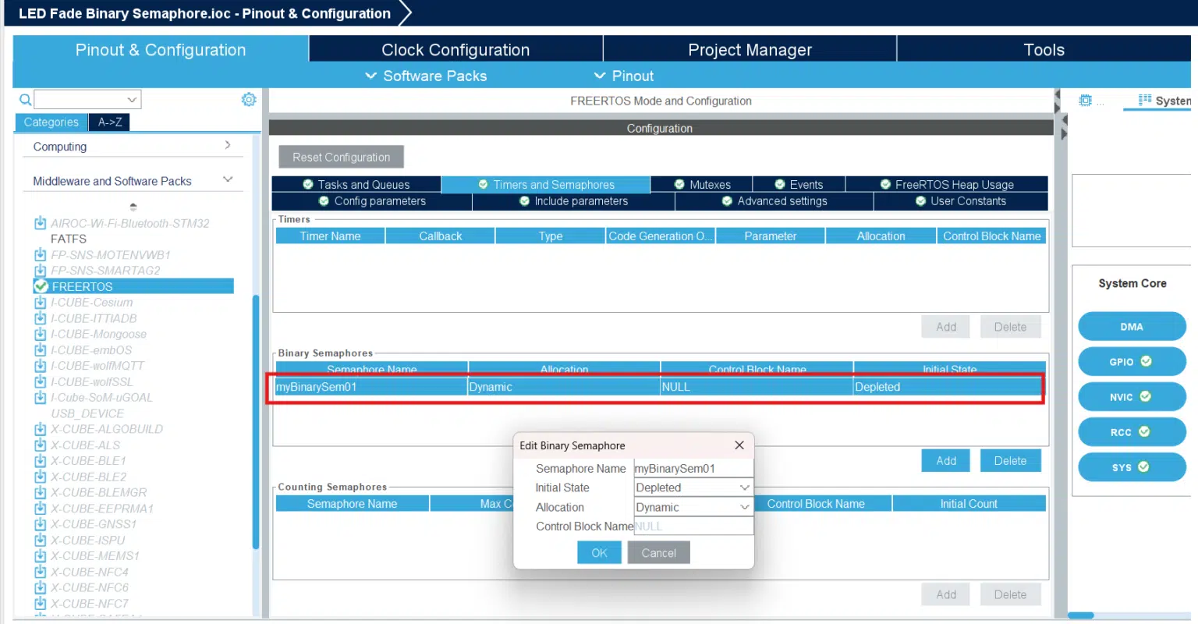This screenshot has height=624, width=1198.
Task: Close the Edit Binary Semaphore dialog
Action: [739, 445]
